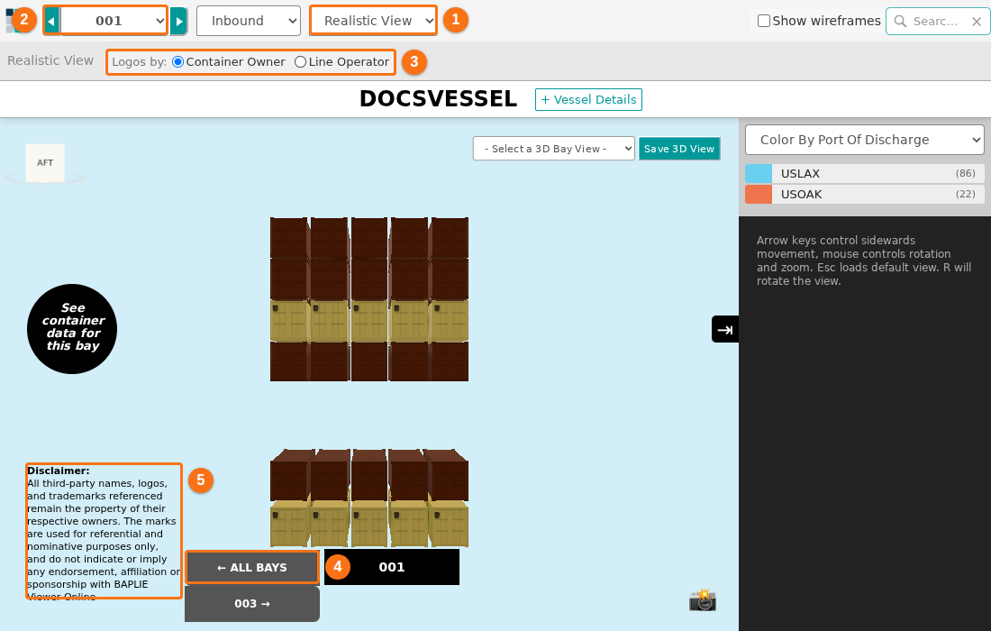The width and height of the screenshot is (991, 631).
Task: Select the USLAX legend row
Action: (x=865, y=173)
